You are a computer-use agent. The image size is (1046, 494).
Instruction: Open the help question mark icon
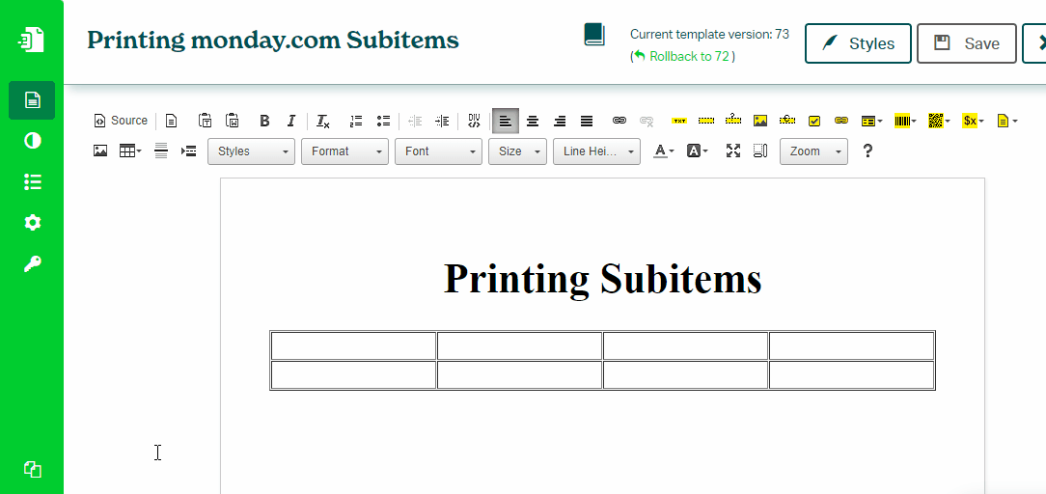tap(867, 151)
